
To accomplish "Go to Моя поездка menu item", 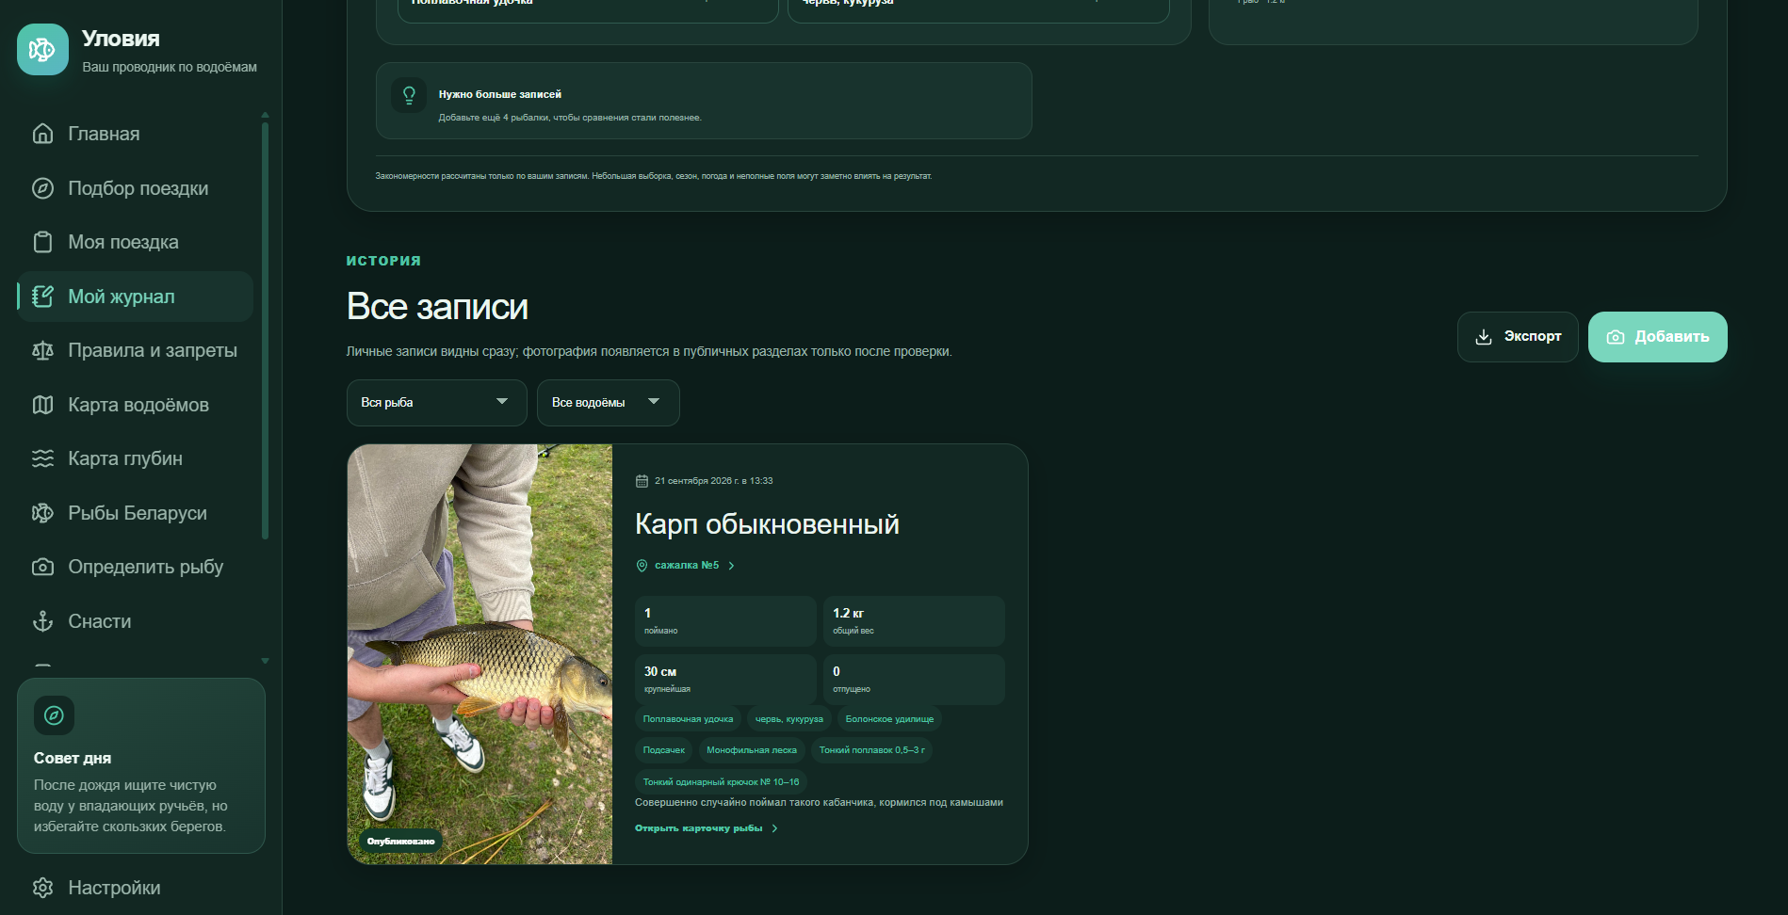I will tap(135, 242).
